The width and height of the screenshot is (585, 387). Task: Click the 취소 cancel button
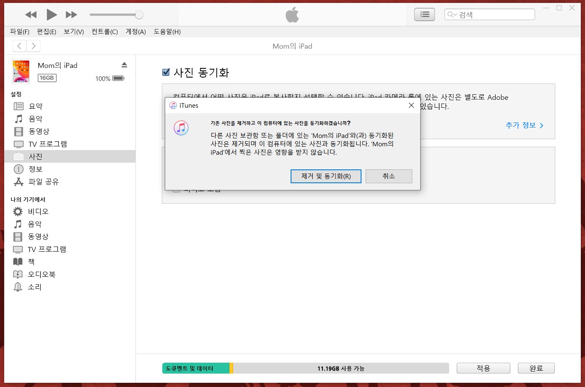389,176
